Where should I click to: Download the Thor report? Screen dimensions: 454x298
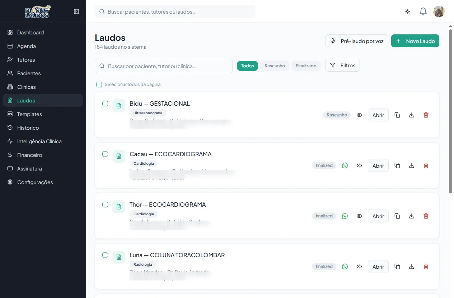pyautogui.click(x=412, y=216)
